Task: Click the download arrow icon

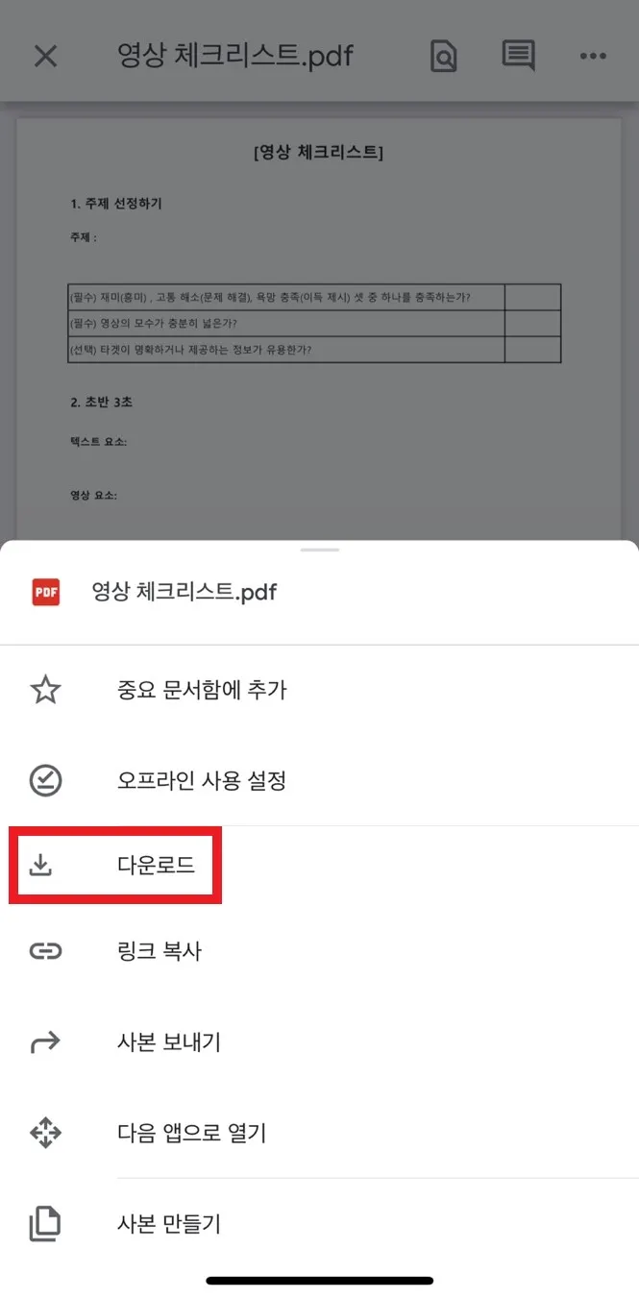Action: pyautogui.click(x=39, y=866)
